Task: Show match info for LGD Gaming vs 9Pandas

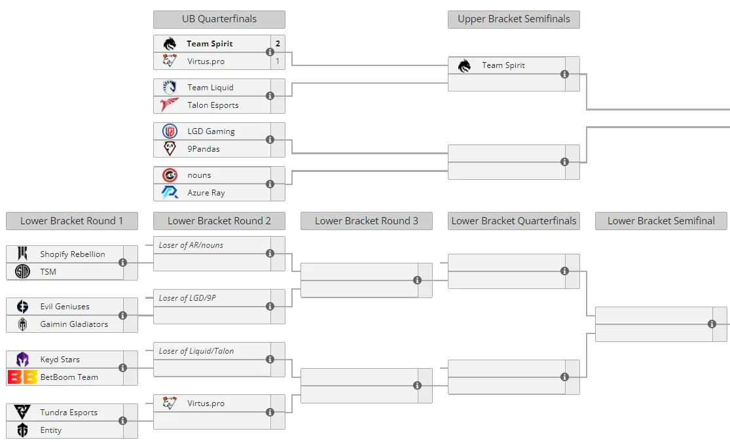Action: (270, 139)
